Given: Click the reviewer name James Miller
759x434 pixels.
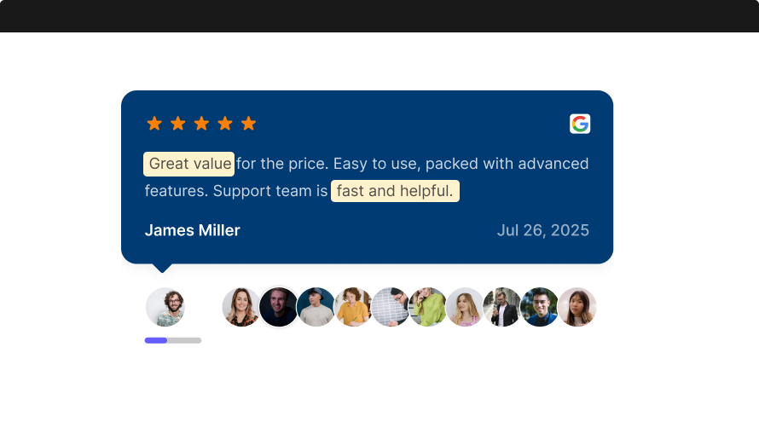Looking at the screenshot, I should coord(193,230).
